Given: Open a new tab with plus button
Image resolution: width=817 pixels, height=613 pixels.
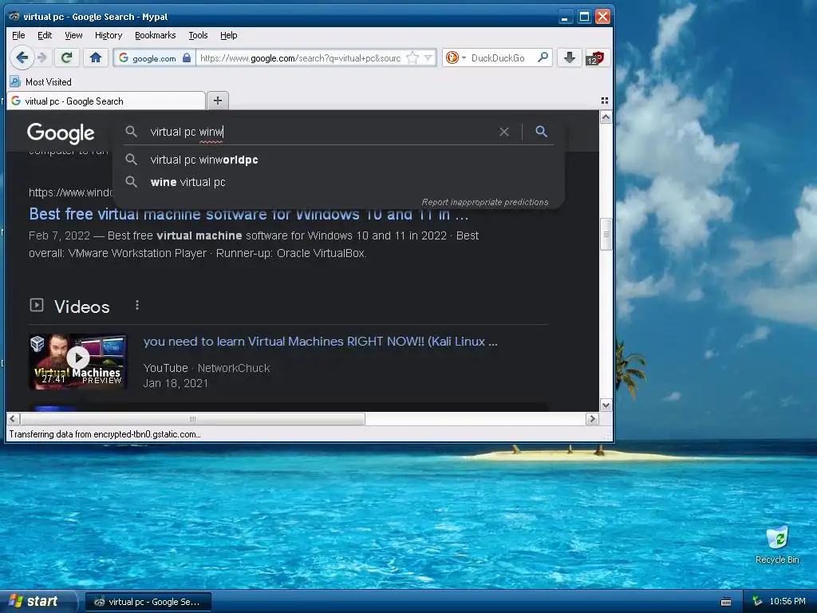Looking at the screenshot, I should [218, 101].
